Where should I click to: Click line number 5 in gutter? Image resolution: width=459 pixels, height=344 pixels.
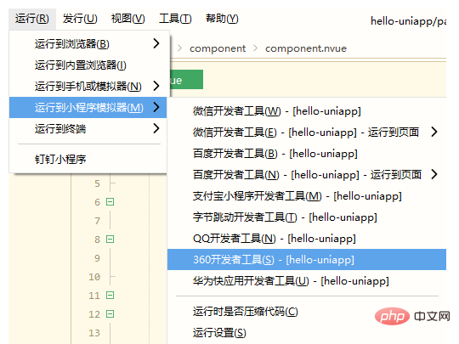pyautogui.click(x=97, y=183)
